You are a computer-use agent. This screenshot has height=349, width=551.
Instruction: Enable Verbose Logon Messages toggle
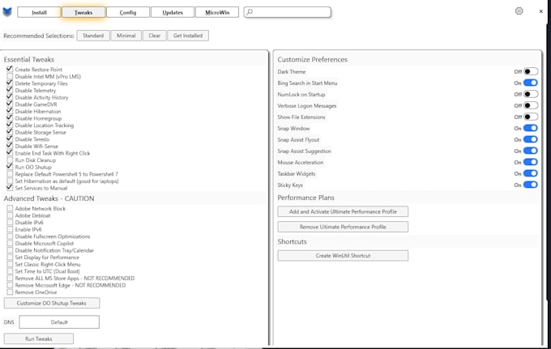(530, 105)
